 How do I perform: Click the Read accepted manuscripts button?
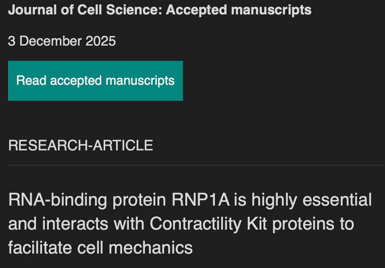tap(95, 81)
